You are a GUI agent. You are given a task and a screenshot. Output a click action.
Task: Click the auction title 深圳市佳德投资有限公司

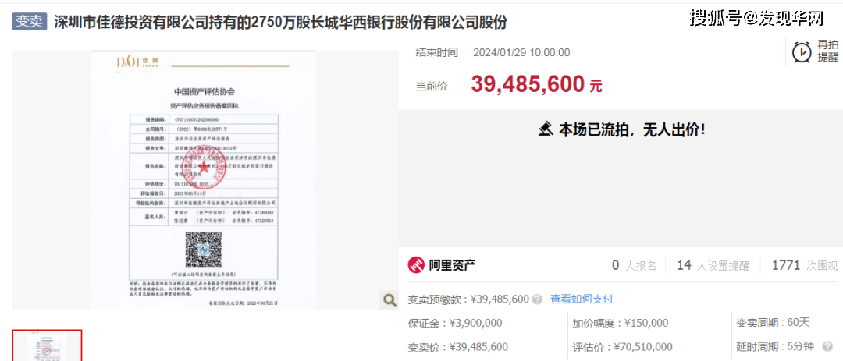280,21
